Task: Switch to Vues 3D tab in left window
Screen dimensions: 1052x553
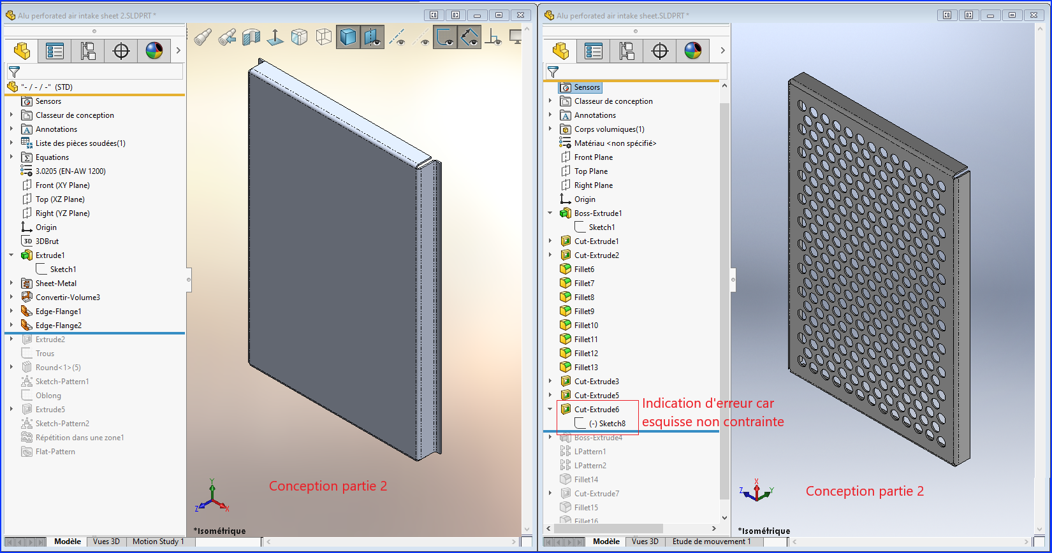Action: pos(106,542)
